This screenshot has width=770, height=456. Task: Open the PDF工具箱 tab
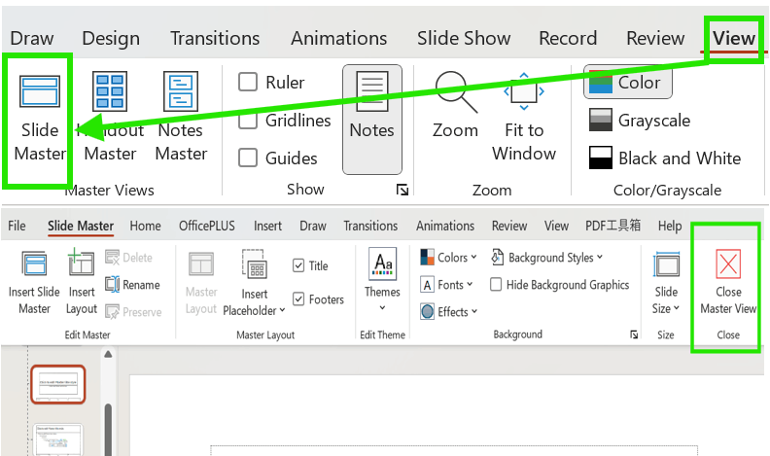[x=612, y=226]
